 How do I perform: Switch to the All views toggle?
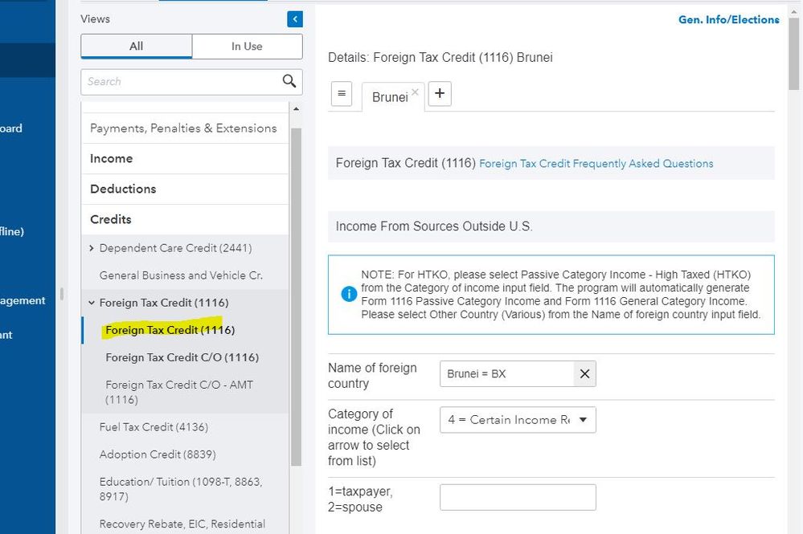click(x=137, y=47)
